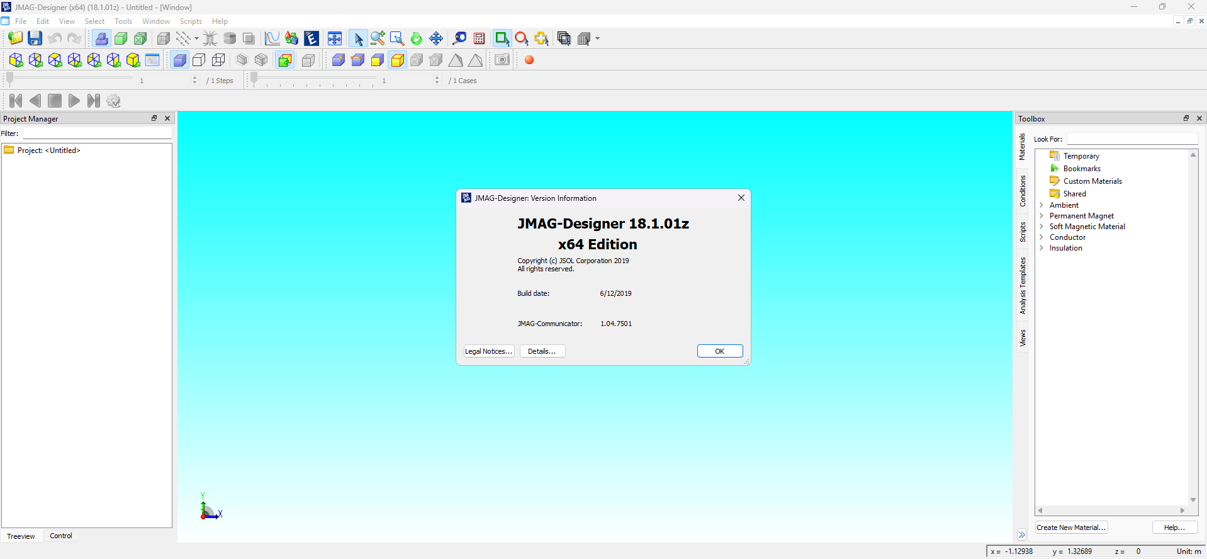
Task: Click the Steps slider handle
Action: click(9, 79)
